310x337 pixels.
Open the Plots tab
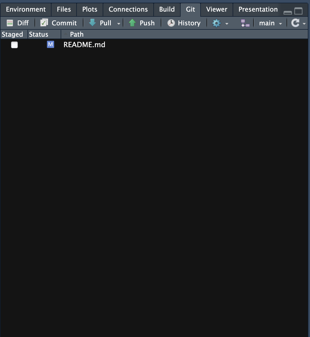tap(90, 9)
